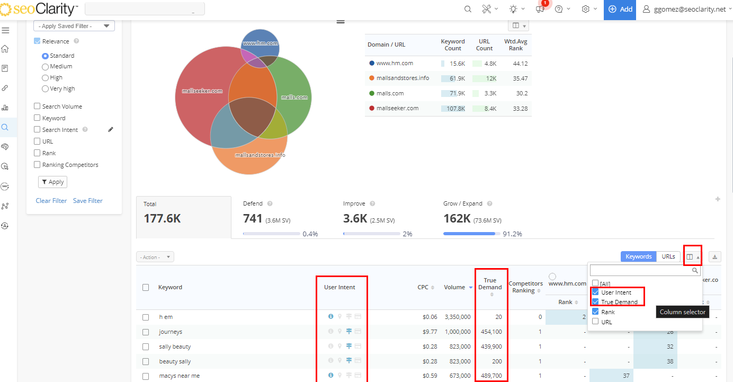This screenshot has width=733, height=382.
Task: Click the download export icon above table
Action: (x=715, y=257)
